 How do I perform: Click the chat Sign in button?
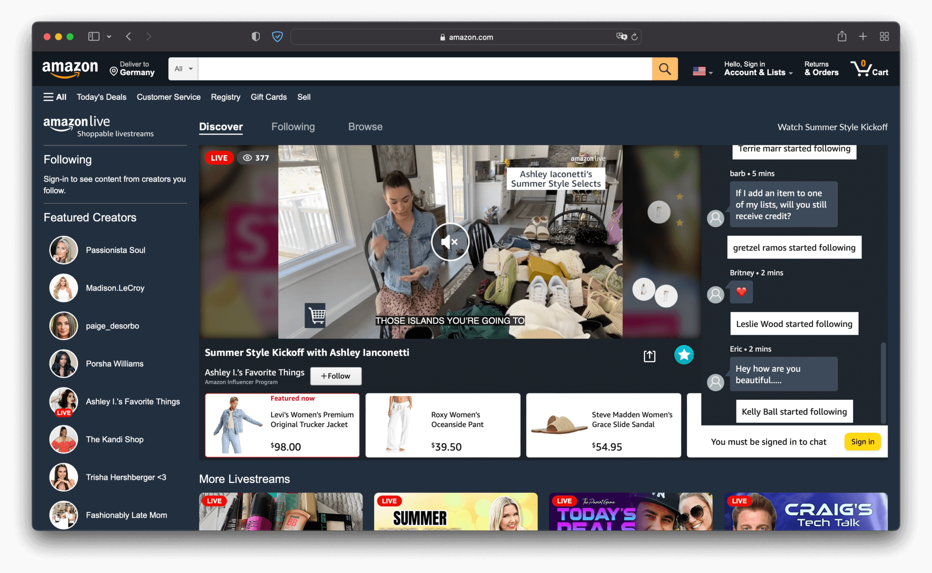pos(863,442)
